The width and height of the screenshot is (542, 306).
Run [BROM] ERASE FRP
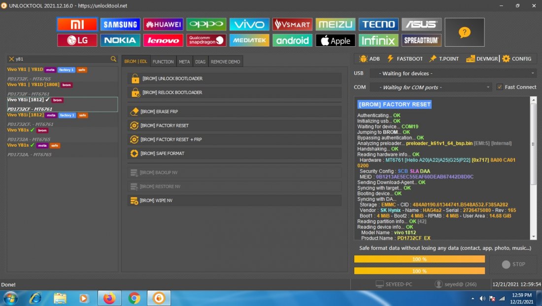pos(235,112)
